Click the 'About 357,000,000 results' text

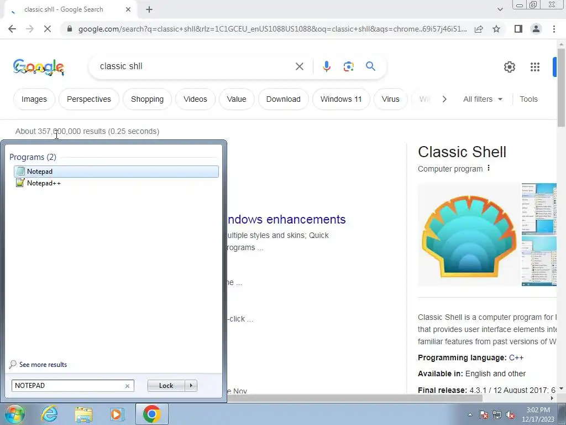coord(87,131)
